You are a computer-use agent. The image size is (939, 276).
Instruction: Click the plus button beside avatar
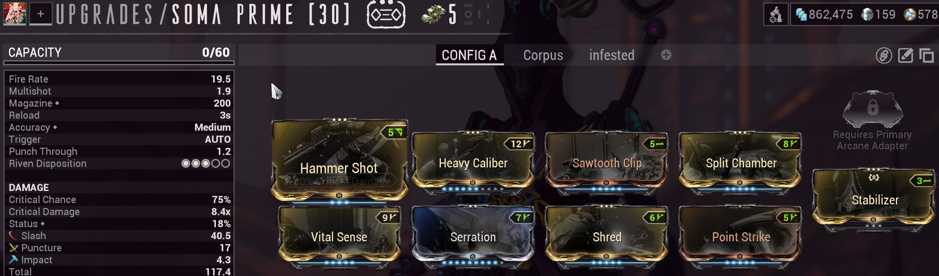(x=41, y=14)
